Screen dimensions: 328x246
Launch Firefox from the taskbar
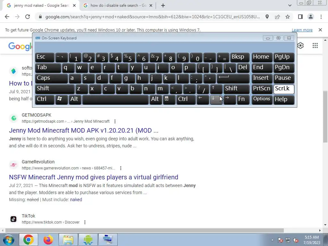point(48,240)
